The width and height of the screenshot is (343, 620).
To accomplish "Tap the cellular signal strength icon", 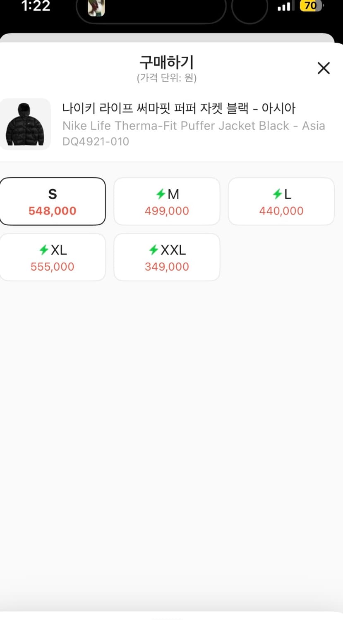I will (x=284, y=6).
